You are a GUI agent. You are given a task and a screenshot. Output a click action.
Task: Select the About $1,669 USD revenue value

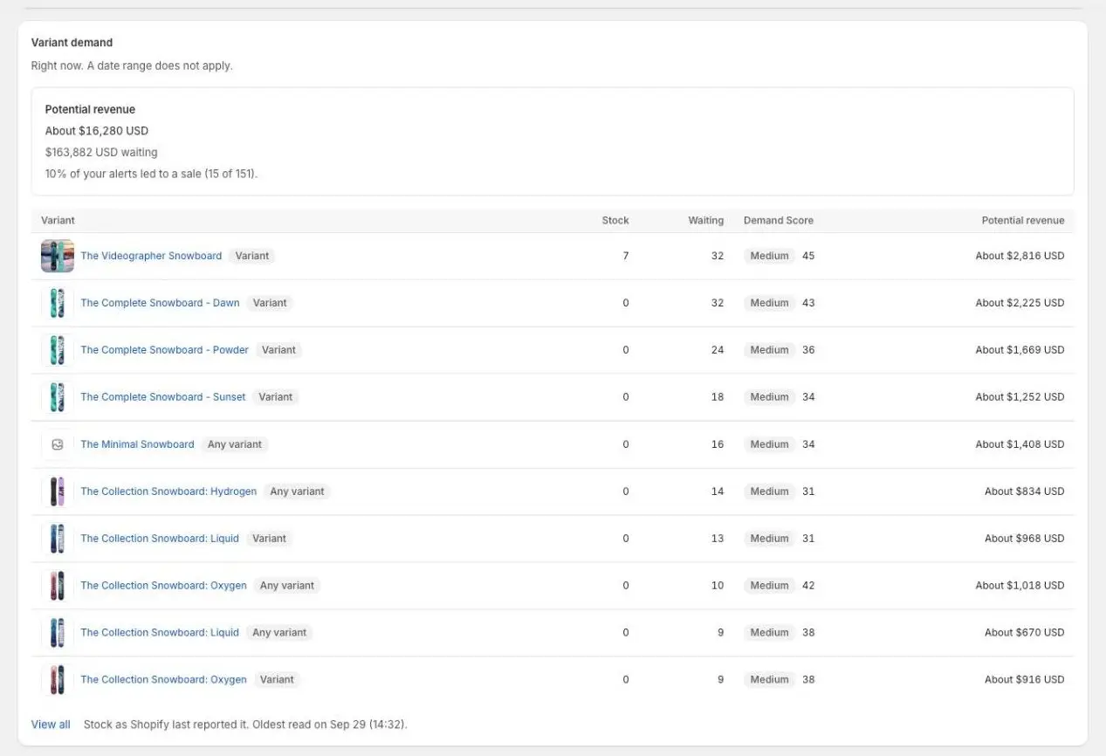[1020, 350]
